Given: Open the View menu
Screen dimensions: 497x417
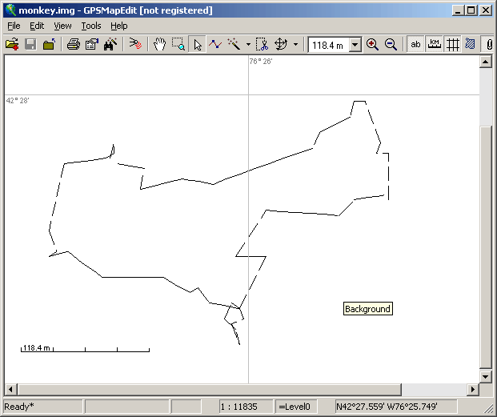Looking at the screenshot, I should (x=62, y=26).
